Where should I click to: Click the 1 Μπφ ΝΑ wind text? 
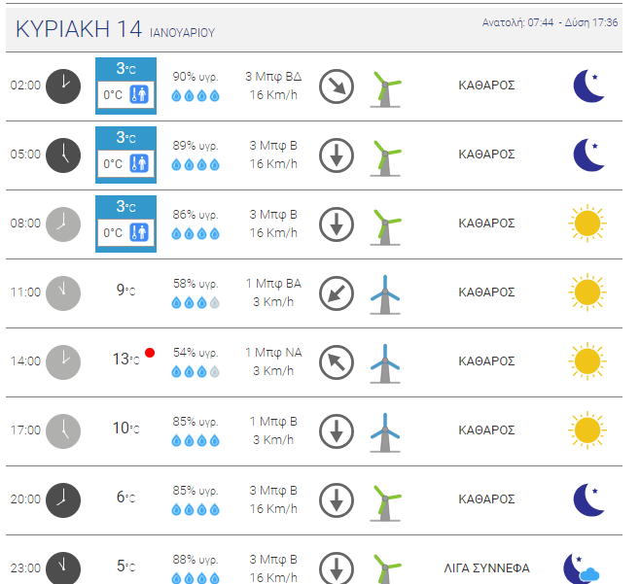pos(273,353)
